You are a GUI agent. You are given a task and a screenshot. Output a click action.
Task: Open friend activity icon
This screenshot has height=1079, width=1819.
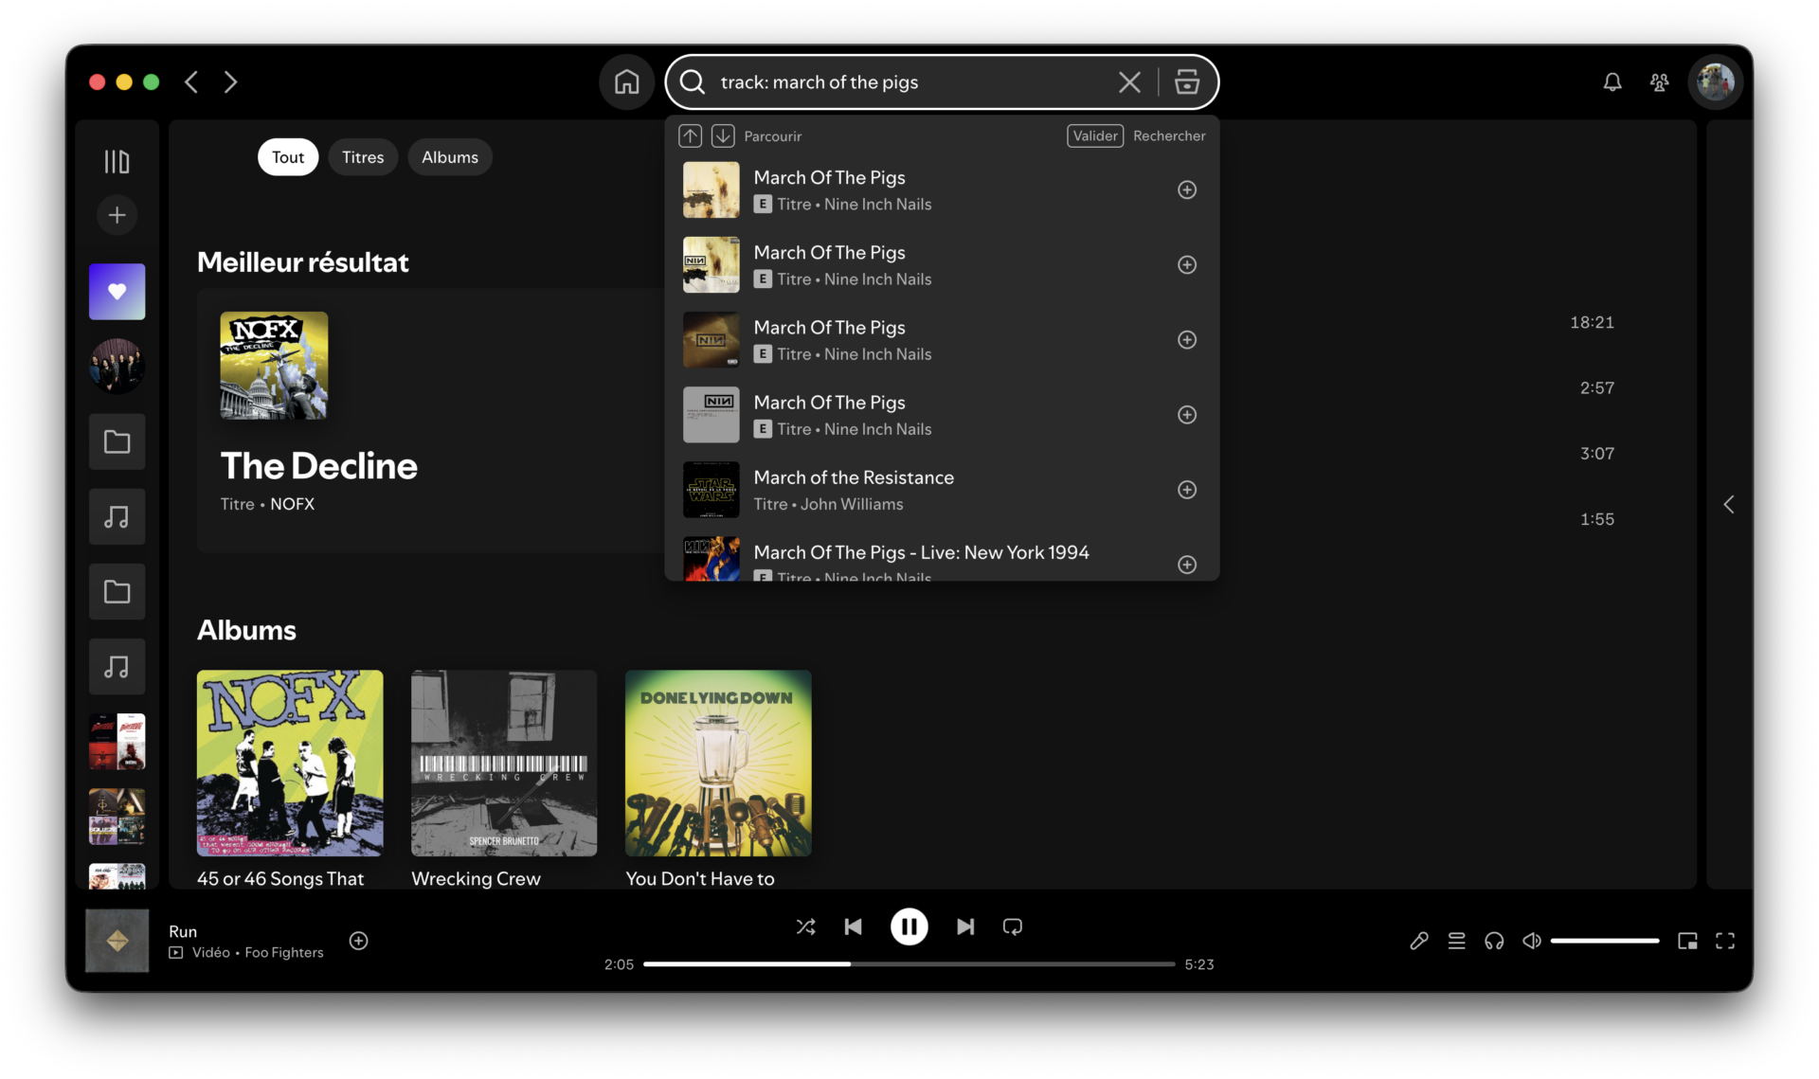[1659, 82]
